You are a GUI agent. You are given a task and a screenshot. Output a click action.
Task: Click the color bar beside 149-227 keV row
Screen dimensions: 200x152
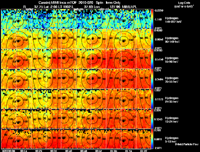pos(152,19)
